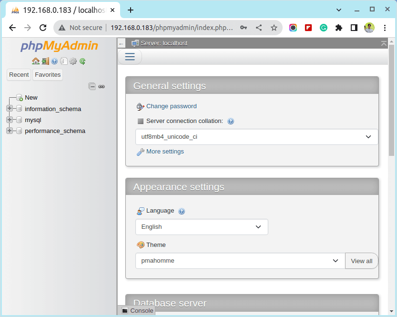
Task: Click the Server localhost monitor icon
Action: (135, 43)
